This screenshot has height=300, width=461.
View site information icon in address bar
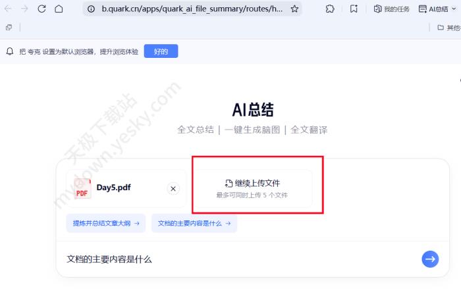(x=91, y=9)
